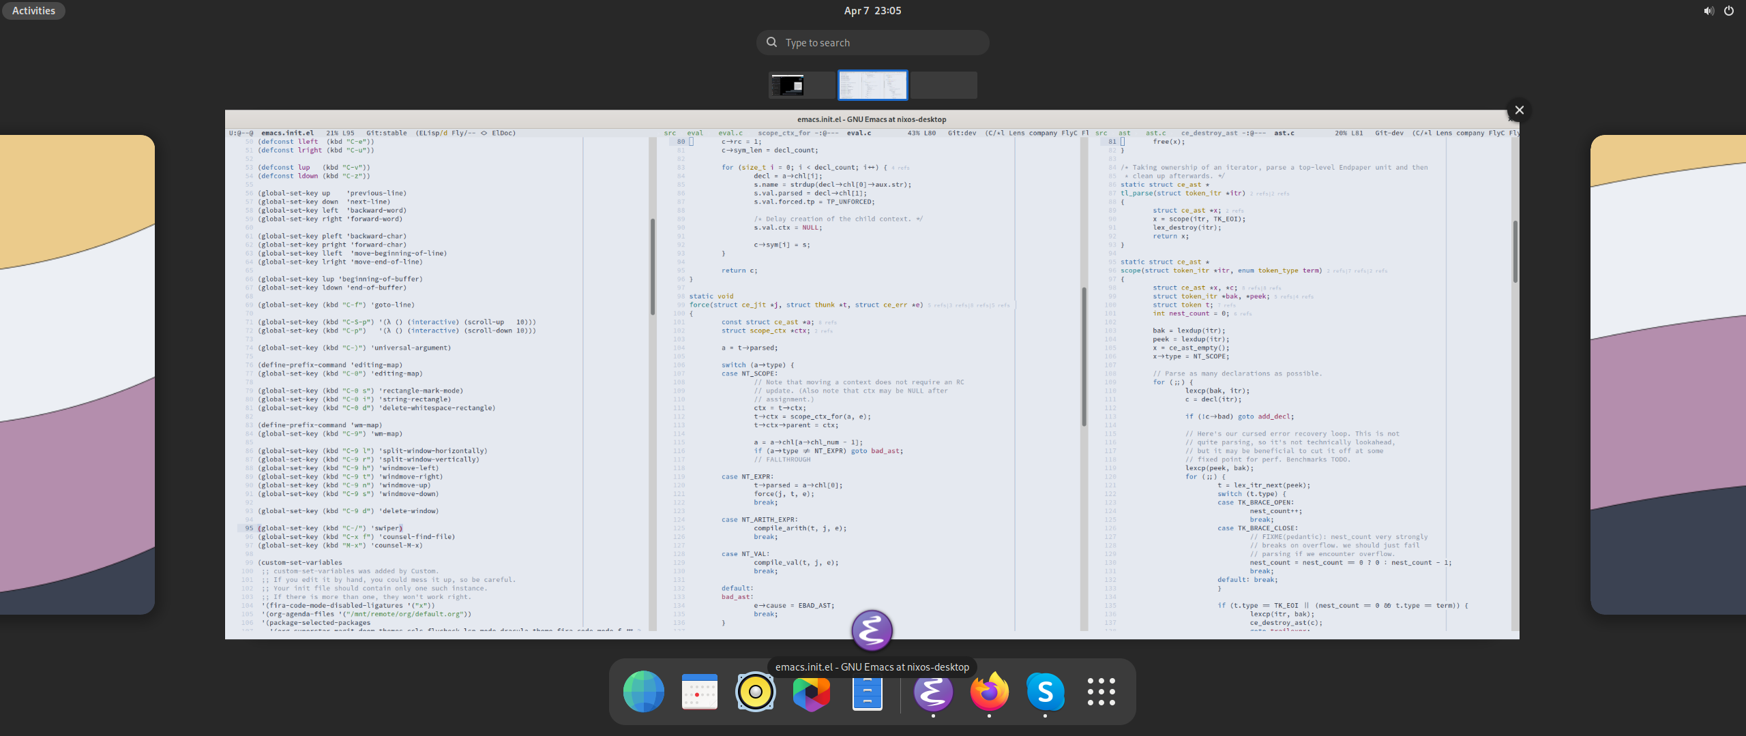The height and width of the screenshot is (736, 1746).
Task: Open the Apr 7 23:05 clock menu
Action: point(872,10)
